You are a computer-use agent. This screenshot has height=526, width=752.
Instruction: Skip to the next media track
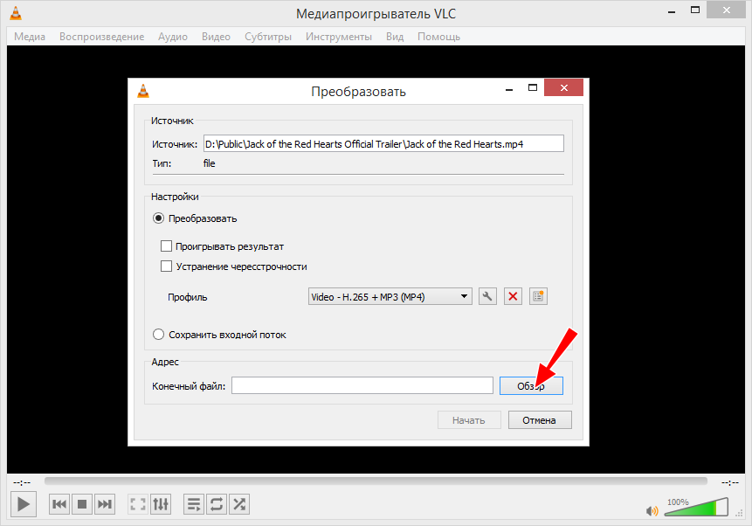click(105, 504)
